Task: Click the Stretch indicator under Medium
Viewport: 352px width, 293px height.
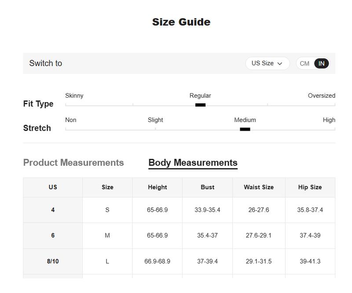Action: (x=245, y=129)
